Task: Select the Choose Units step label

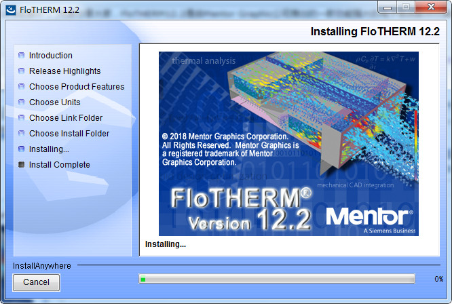Action: (x=55, y=102)
